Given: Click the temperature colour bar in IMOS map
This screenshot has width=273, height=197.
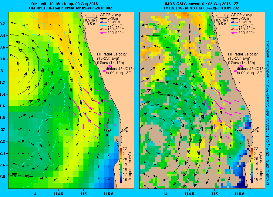Looking at the screenshot, I should [x=252, y=165].
